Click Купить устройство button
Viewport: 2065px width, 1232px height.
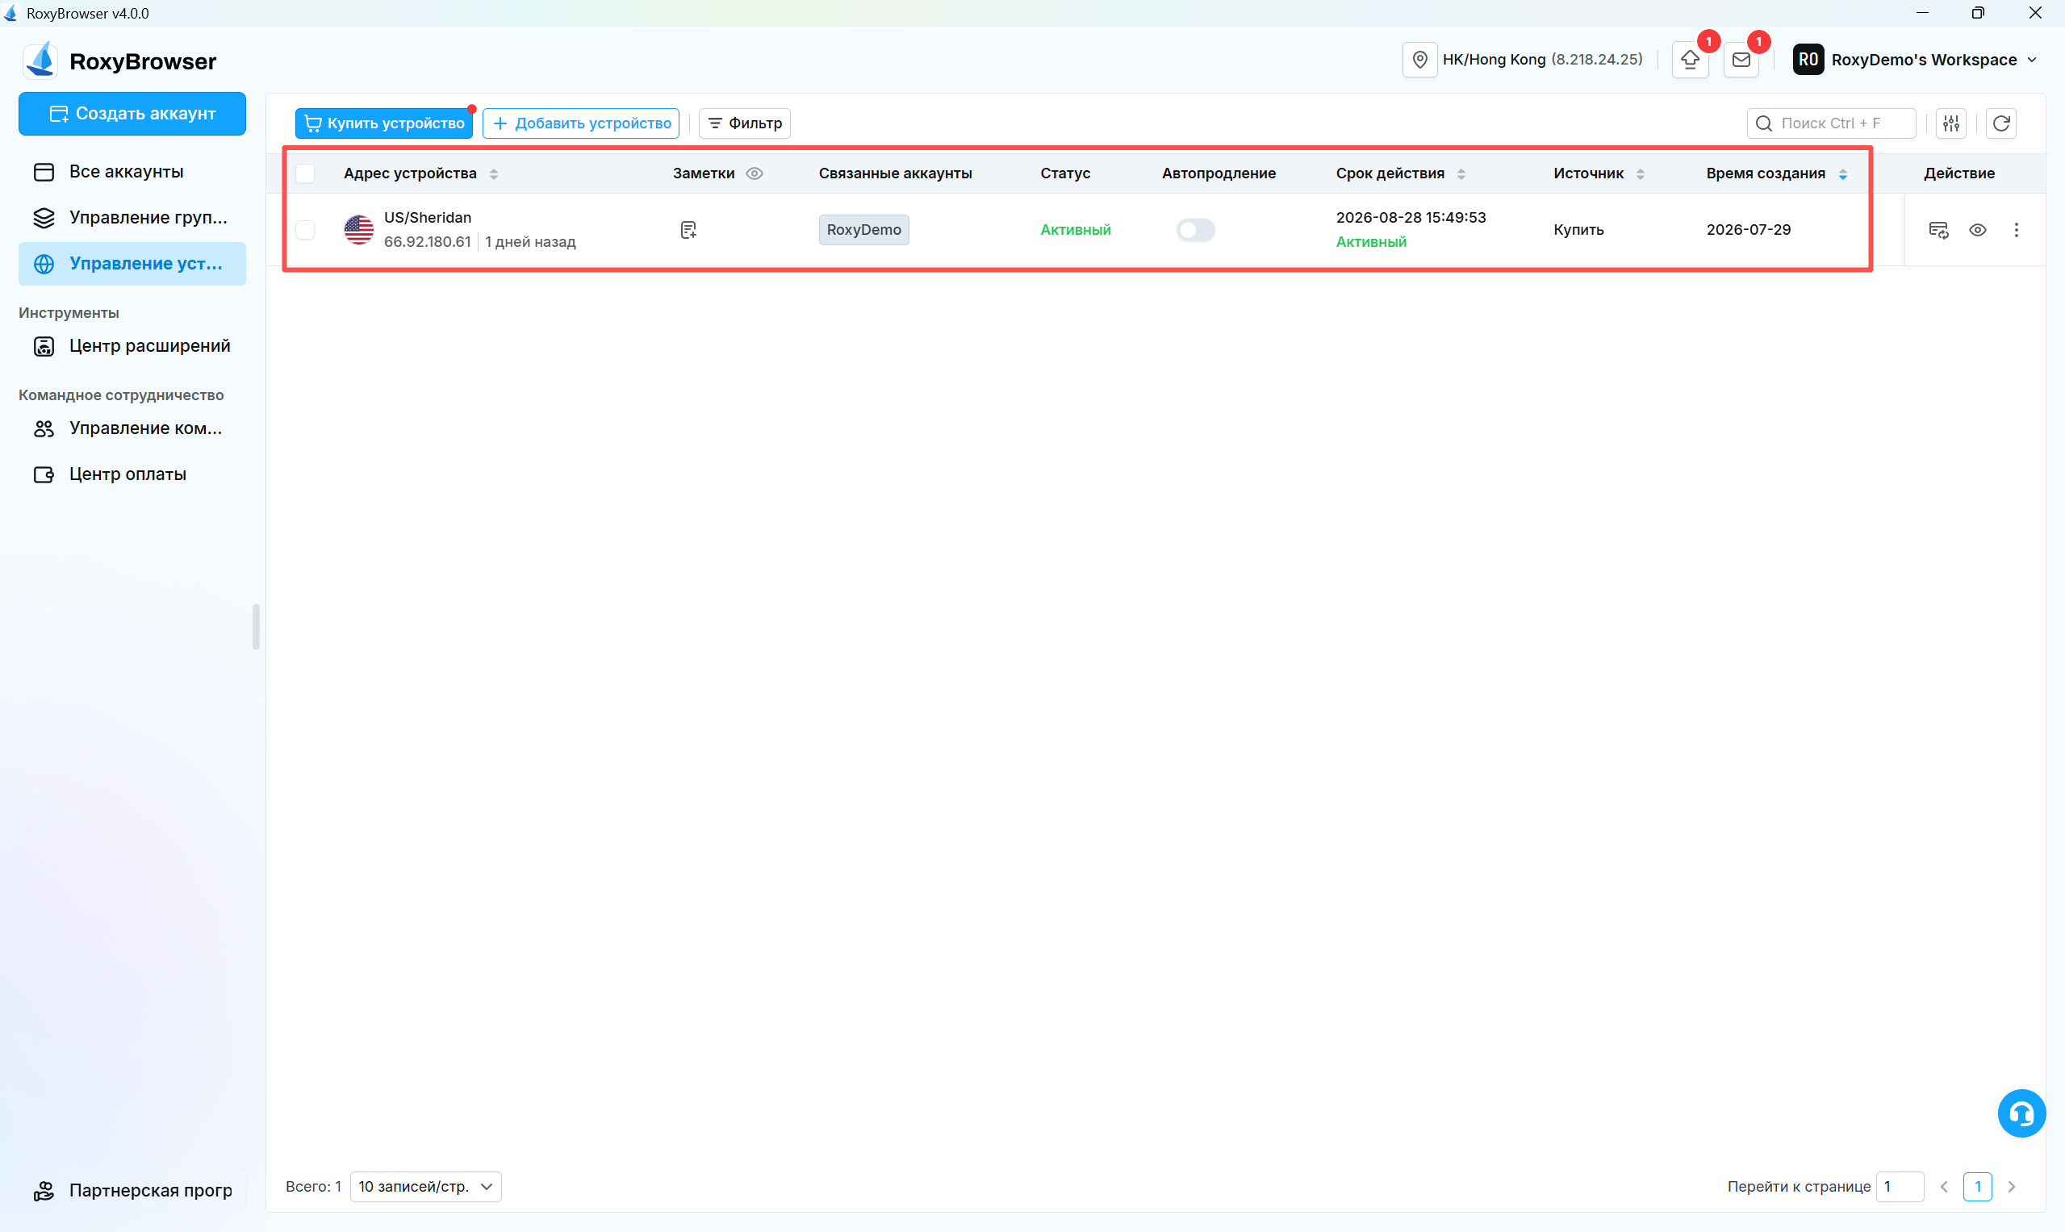pyautogui.click(x=383, y=123)
